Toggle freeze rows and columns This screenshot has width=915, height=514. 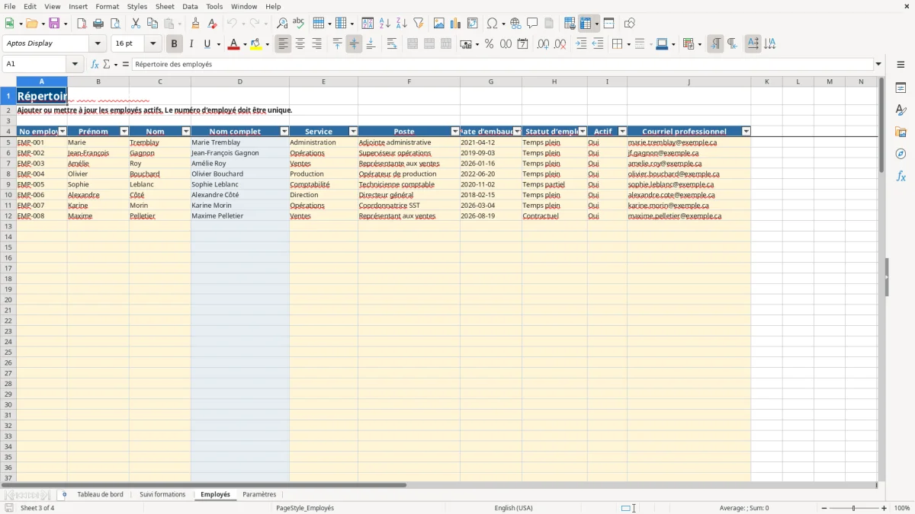click(586, 24)
